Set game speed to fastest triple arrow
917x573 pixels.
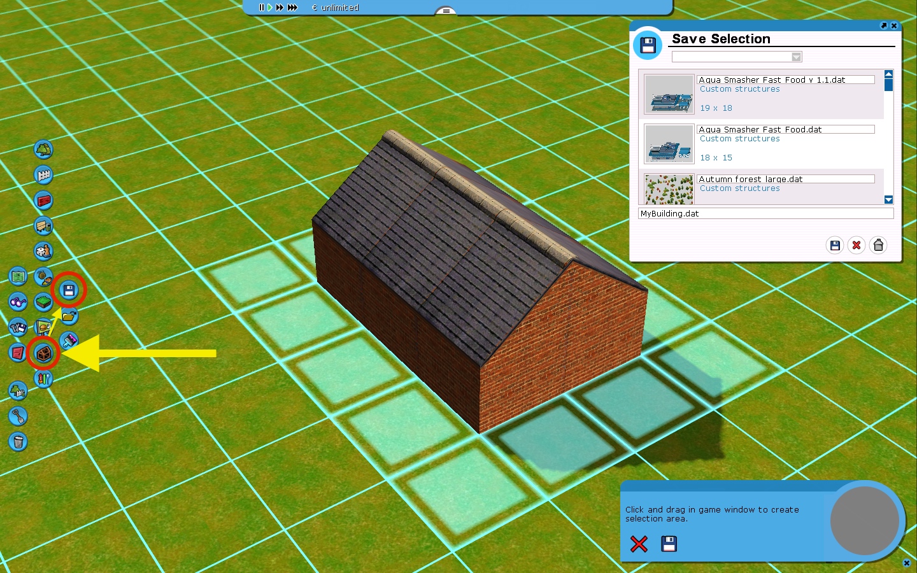tap(292, 8)
